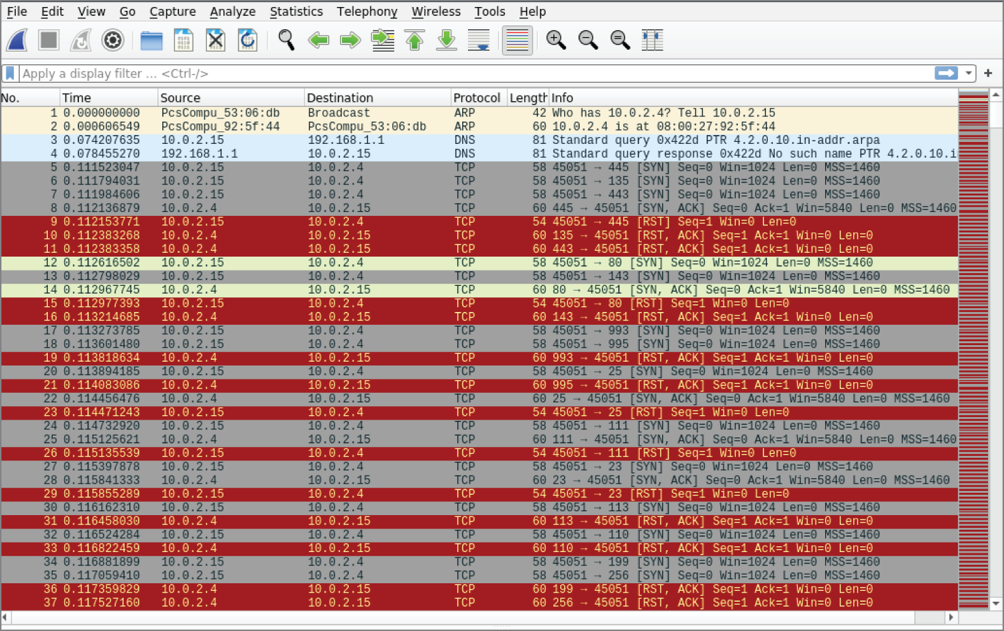Toggle packet colorization rules button
Screen dimensions: 1004x631
click(517, 40)
